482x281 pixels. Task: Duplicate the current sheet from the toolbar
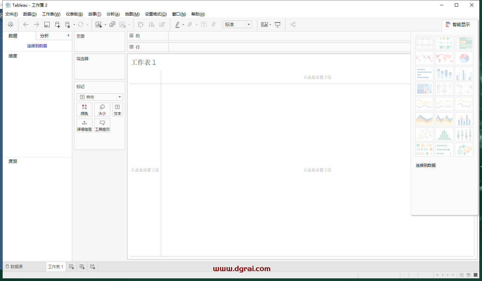coord(113,24)
